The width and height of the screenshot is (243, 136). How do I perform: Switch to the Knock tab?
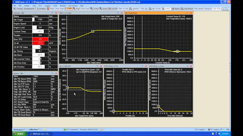click(166, 9)
